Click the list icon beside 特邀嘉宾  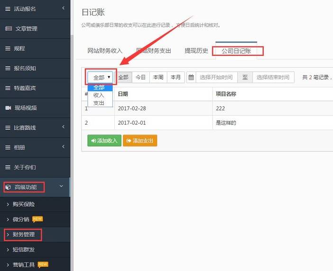click(8, 88)
